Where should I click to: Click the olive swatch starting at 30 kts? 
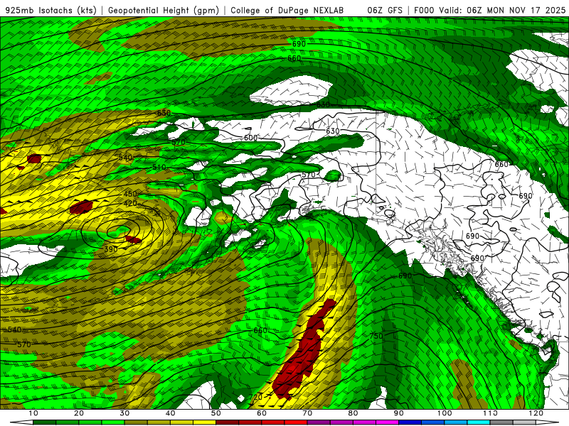[x=136, y=422]
